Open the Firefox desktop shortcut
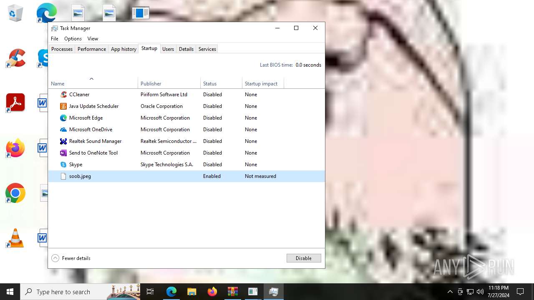 pyautogui.click(x=15, y=148)
